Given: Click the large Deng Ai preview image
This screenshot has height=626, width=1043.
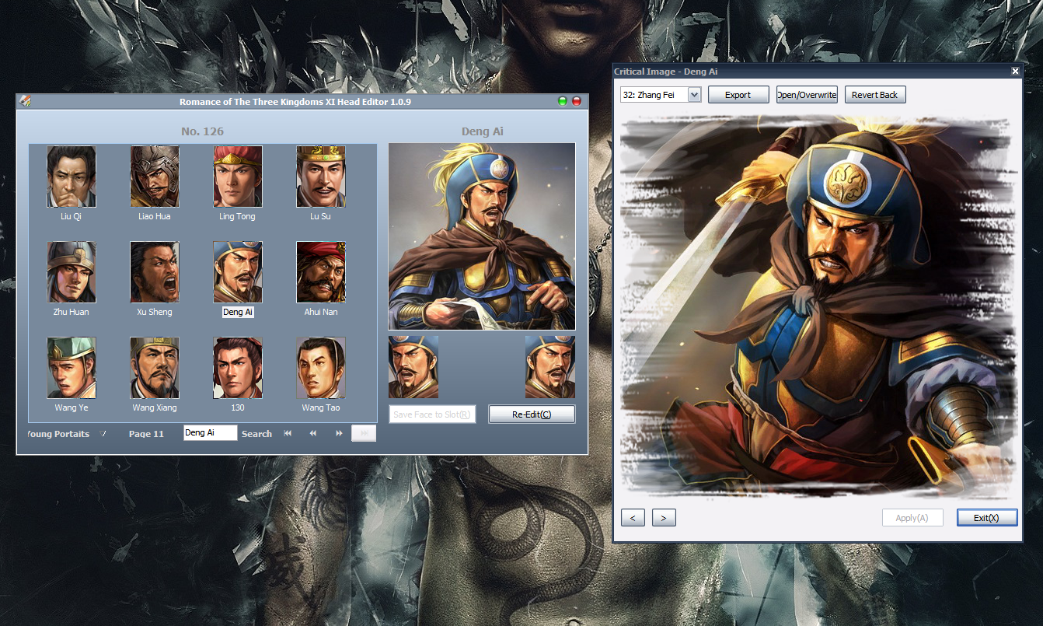Looking at the screenshot, I should (x=482, y=236).
